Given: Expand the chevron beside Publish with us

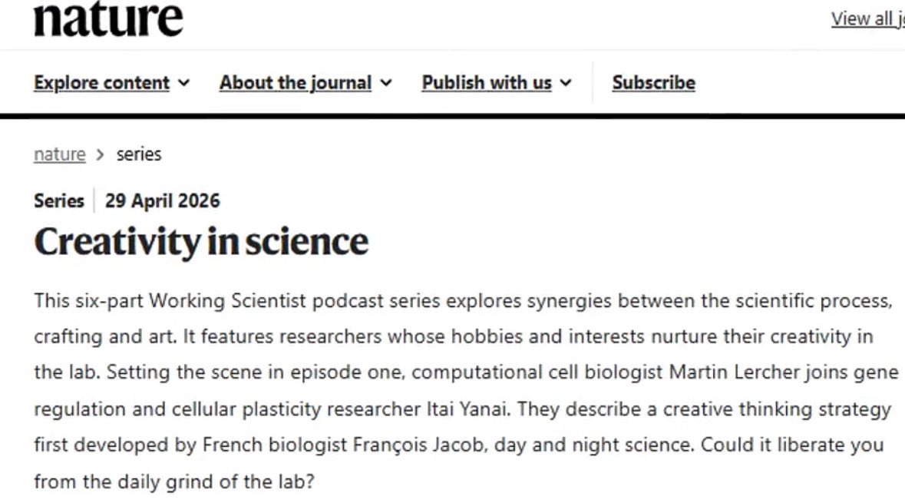Looking at the screenshot, I should click(x=566, y=83).
